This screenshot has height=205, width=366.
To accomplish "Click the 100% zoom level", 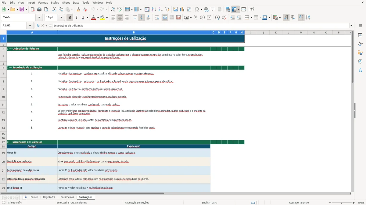I will [x=361, y=203].
